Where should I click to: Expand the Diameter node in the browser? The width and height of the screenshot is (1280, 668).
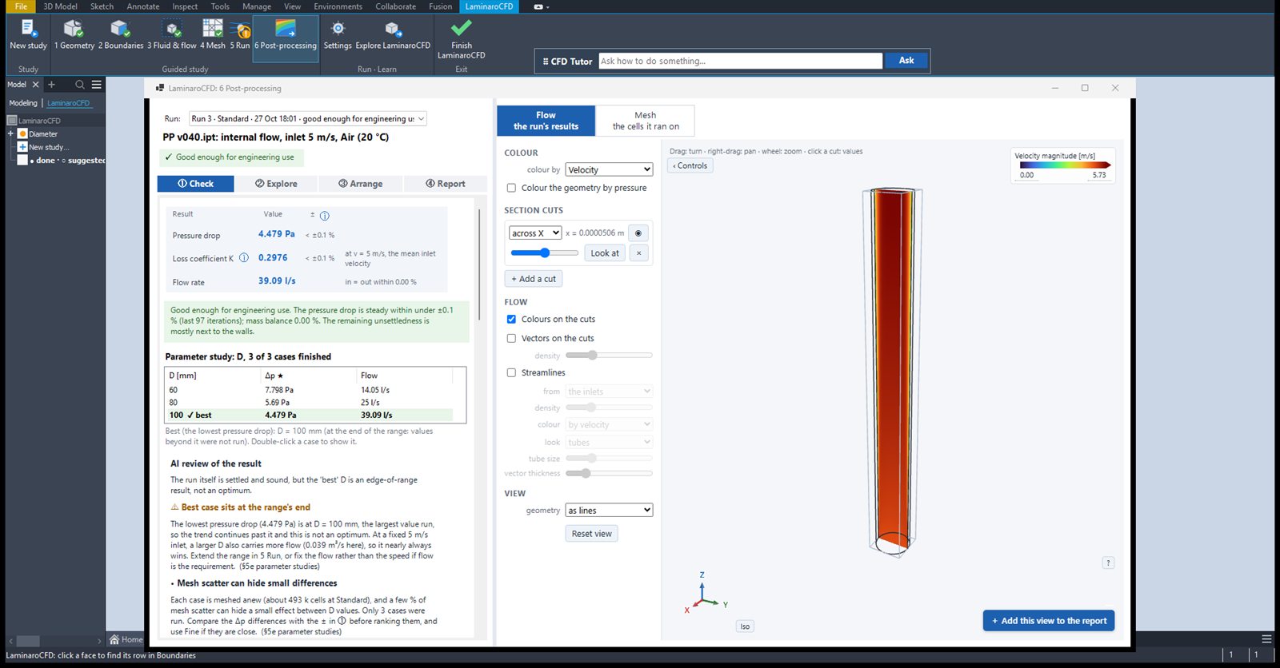(11, 133)
